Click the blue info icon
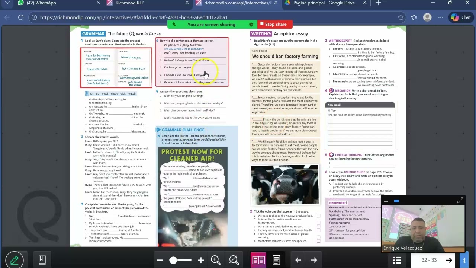Viewport: 476px width, 268px height. (464, 260)
